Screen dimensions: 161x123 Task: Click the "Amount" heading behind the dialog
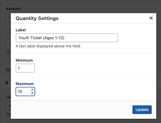pos(13,9)
